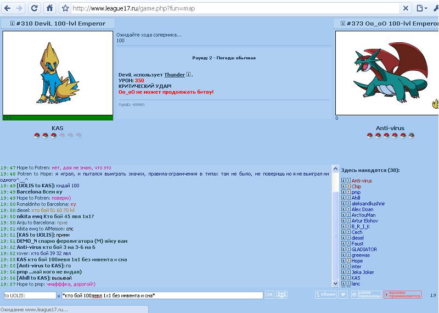The image size is (439, 313).
Task: Click the chat scrollbar down arrow
Action: (335, 283)
